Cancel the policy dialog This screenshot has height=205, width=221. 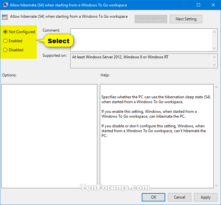tap(179, 197)
